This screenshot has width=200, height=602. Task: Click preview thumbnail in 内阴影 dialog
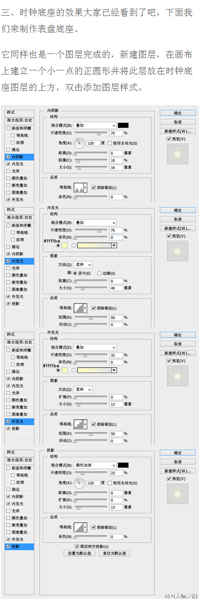click(x=177, y=154)
